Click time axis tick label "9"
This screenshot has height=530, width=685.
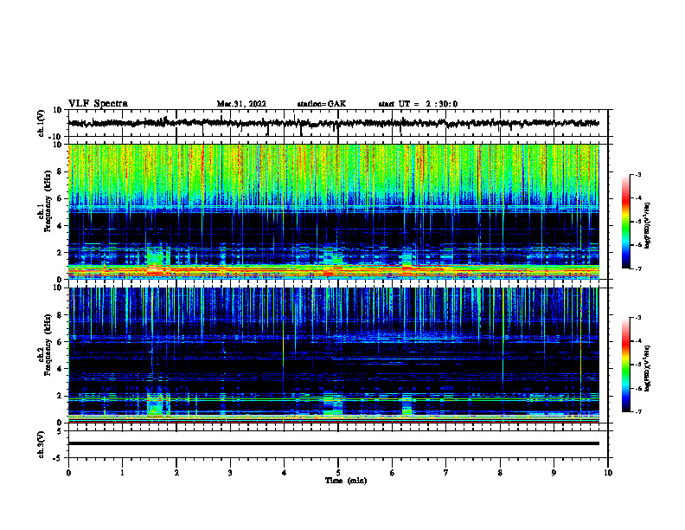point(554,473)
